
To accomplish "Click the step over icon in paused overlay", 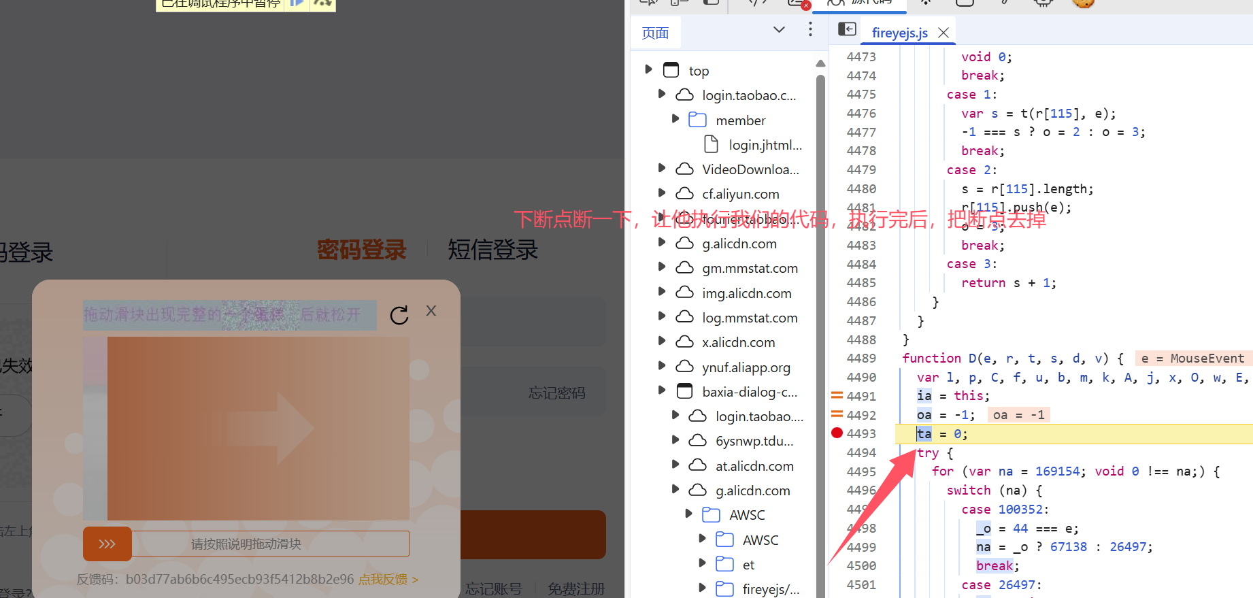I will (x=323, y=3).
